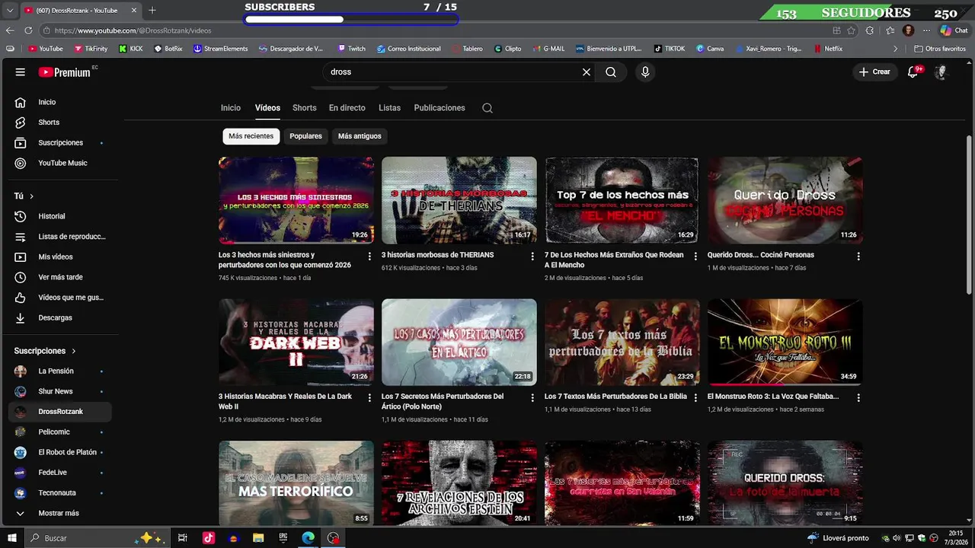
Task: Expand Suscripciones section header
Action: 46,351
